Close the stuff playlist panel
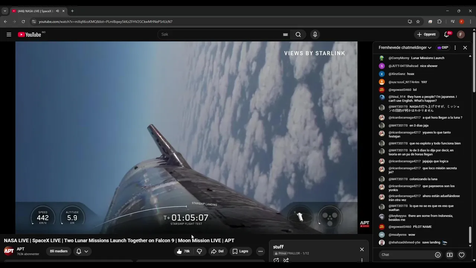Viewport: 476px width, 268px height. [x=362, y=249]
